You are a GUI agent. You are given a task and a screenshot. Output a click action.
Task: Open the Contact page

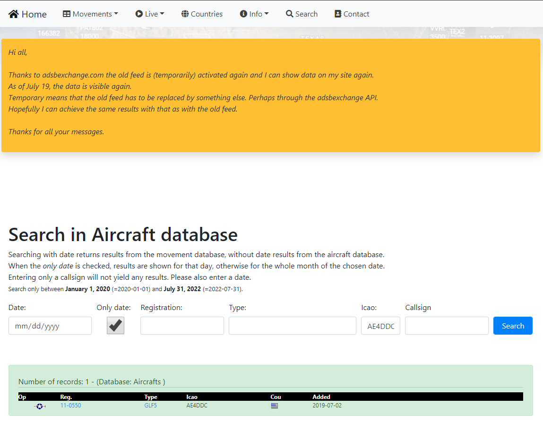[x=352, y=14]
